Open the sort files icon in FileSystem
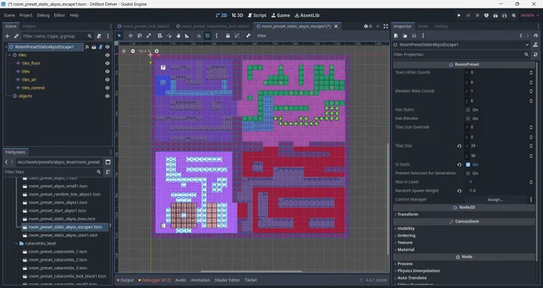 [x=108, y=172]
